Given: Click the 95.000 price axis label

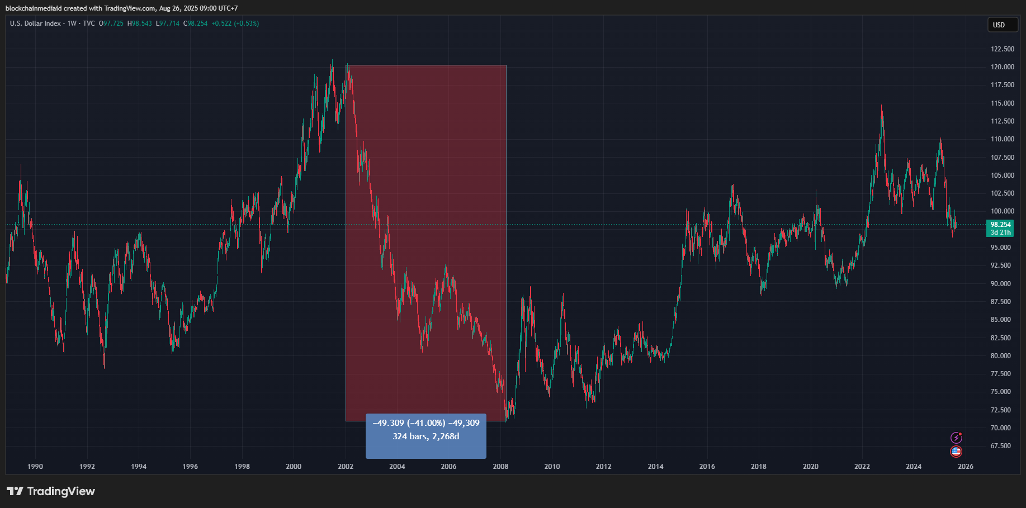Looking at the screenshot, I should [x=1002, y=248].
